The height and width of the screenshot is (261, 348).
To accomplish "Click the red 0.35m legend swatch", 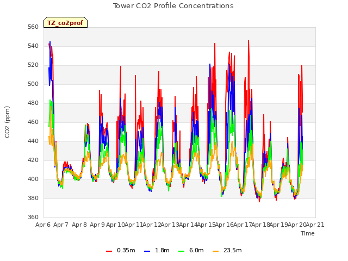I will [x=109, y=251].
